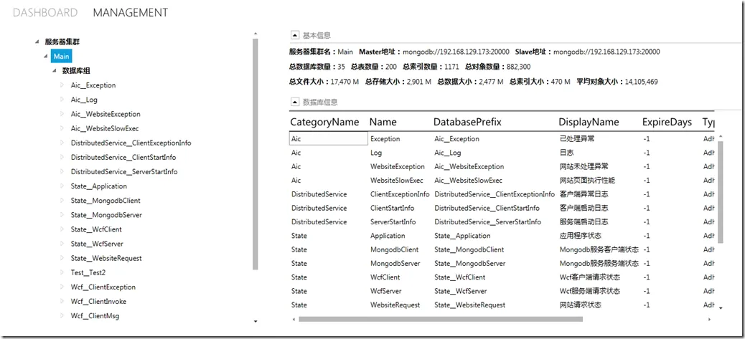Collapse the 服务器集群 root node

point(37,42)
